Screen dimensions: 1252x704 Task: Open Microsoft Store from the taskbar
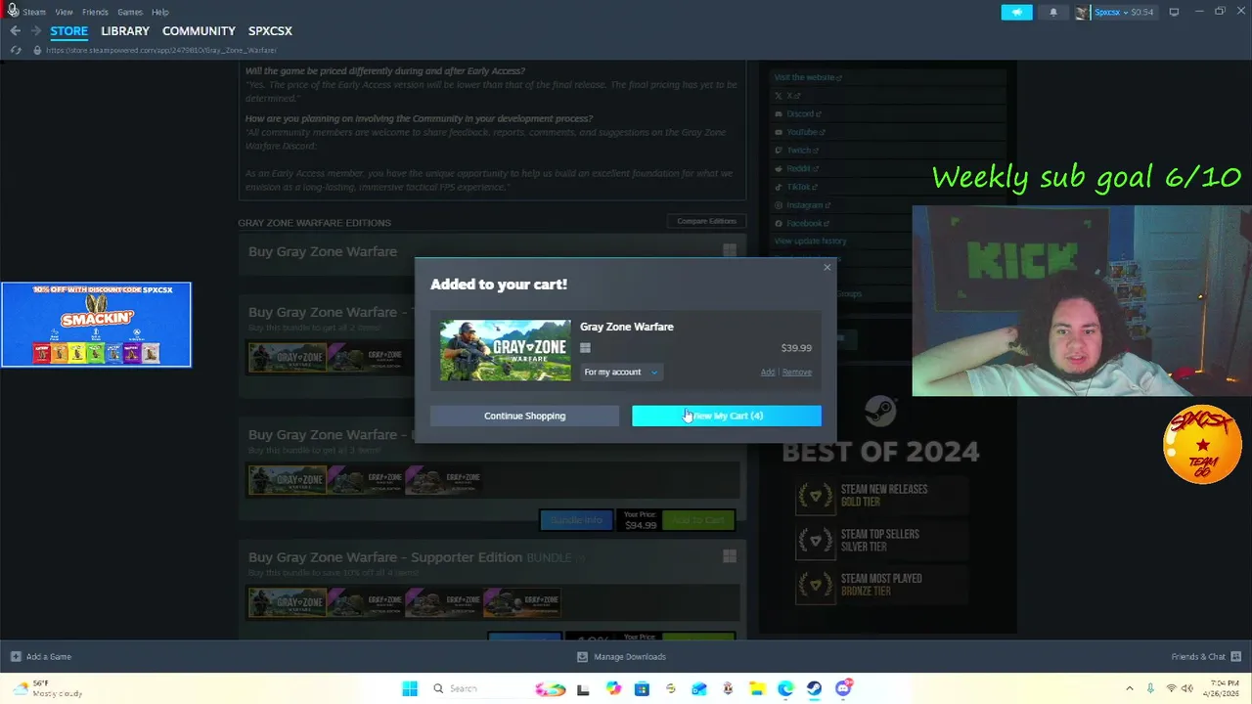pyautogui.click(x=642, y=688)
